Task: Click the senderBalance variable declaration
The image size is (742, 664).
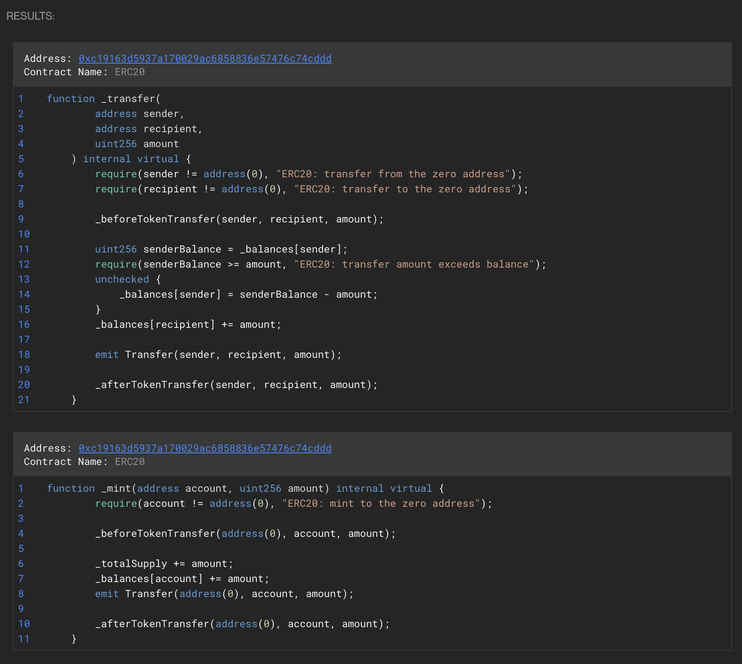Action: pyautogui.click(x=182, y=249)
